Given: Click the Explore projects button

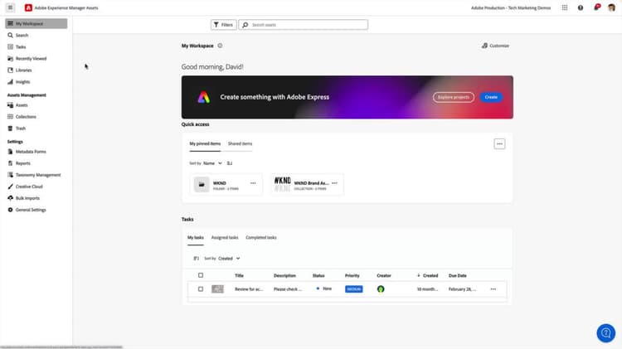Looking at the screenshot, I should tap(454, 97).
